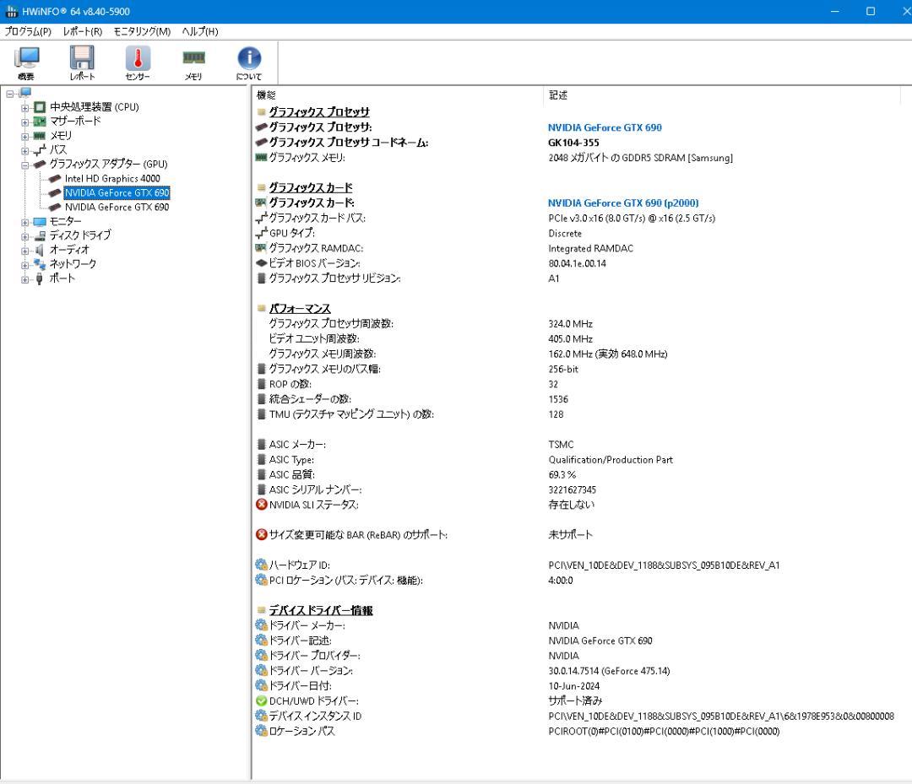Collapse the グラフィックス アダプター (GPU) node
This screenshot has width=912, height=784.
25,165
